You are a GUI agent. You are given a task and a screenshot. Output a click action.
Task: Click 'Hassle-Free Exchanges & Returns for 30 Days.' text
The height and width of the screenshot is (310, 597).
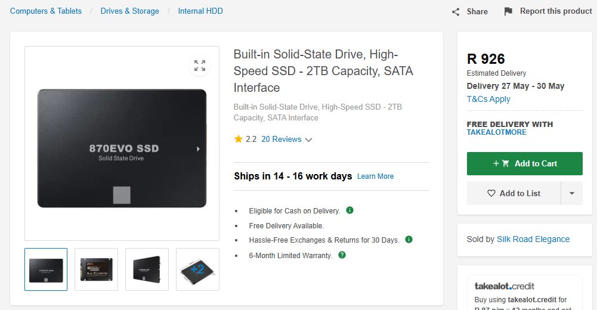click(x=324, y=240)
